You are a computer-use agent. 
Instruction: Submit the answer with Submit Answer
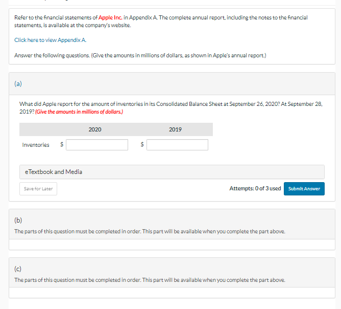(x=304, y=189)
